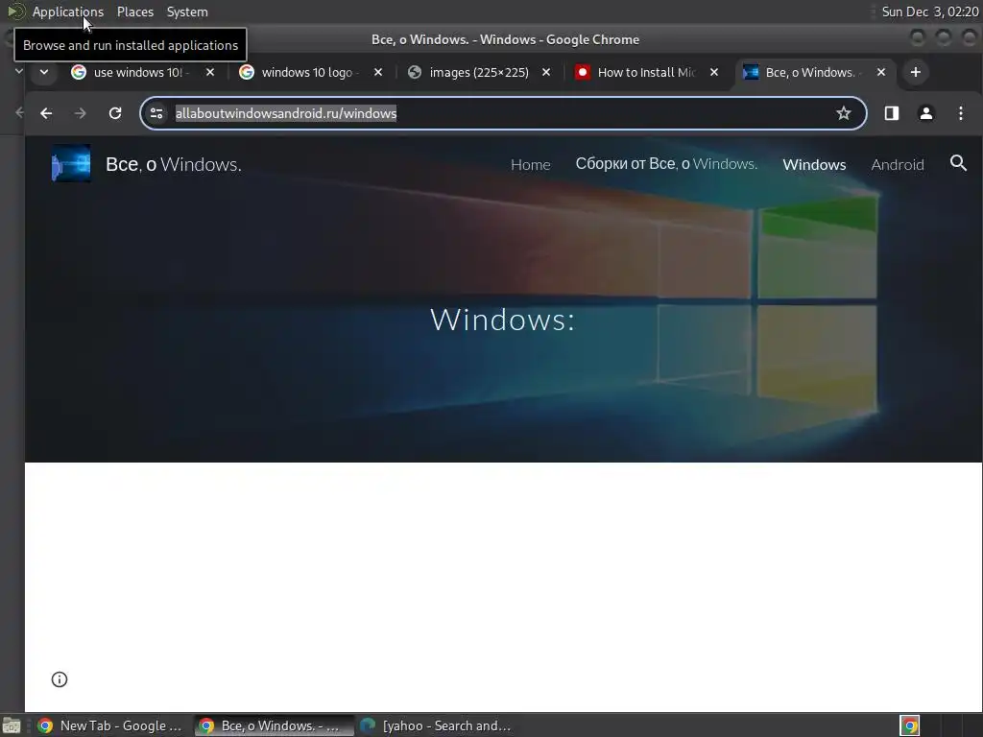Open site information icon in address bar
Image resolution: width=983 pixels, height=737 pixels.
coord(156,113)
